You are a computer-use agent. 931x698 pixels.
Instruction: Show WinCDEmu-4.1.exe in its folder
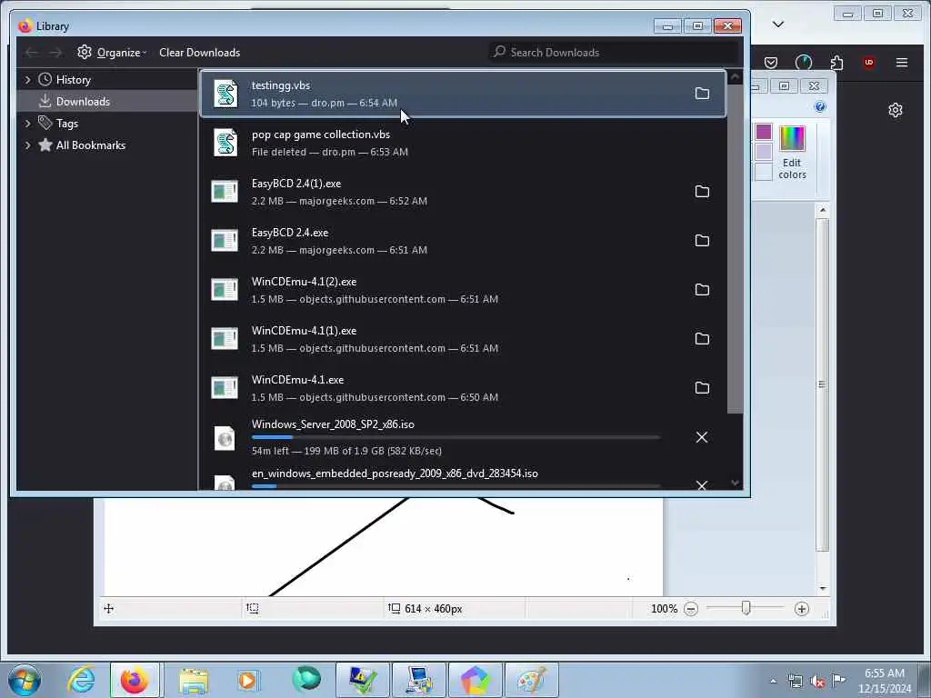(702, 387)
